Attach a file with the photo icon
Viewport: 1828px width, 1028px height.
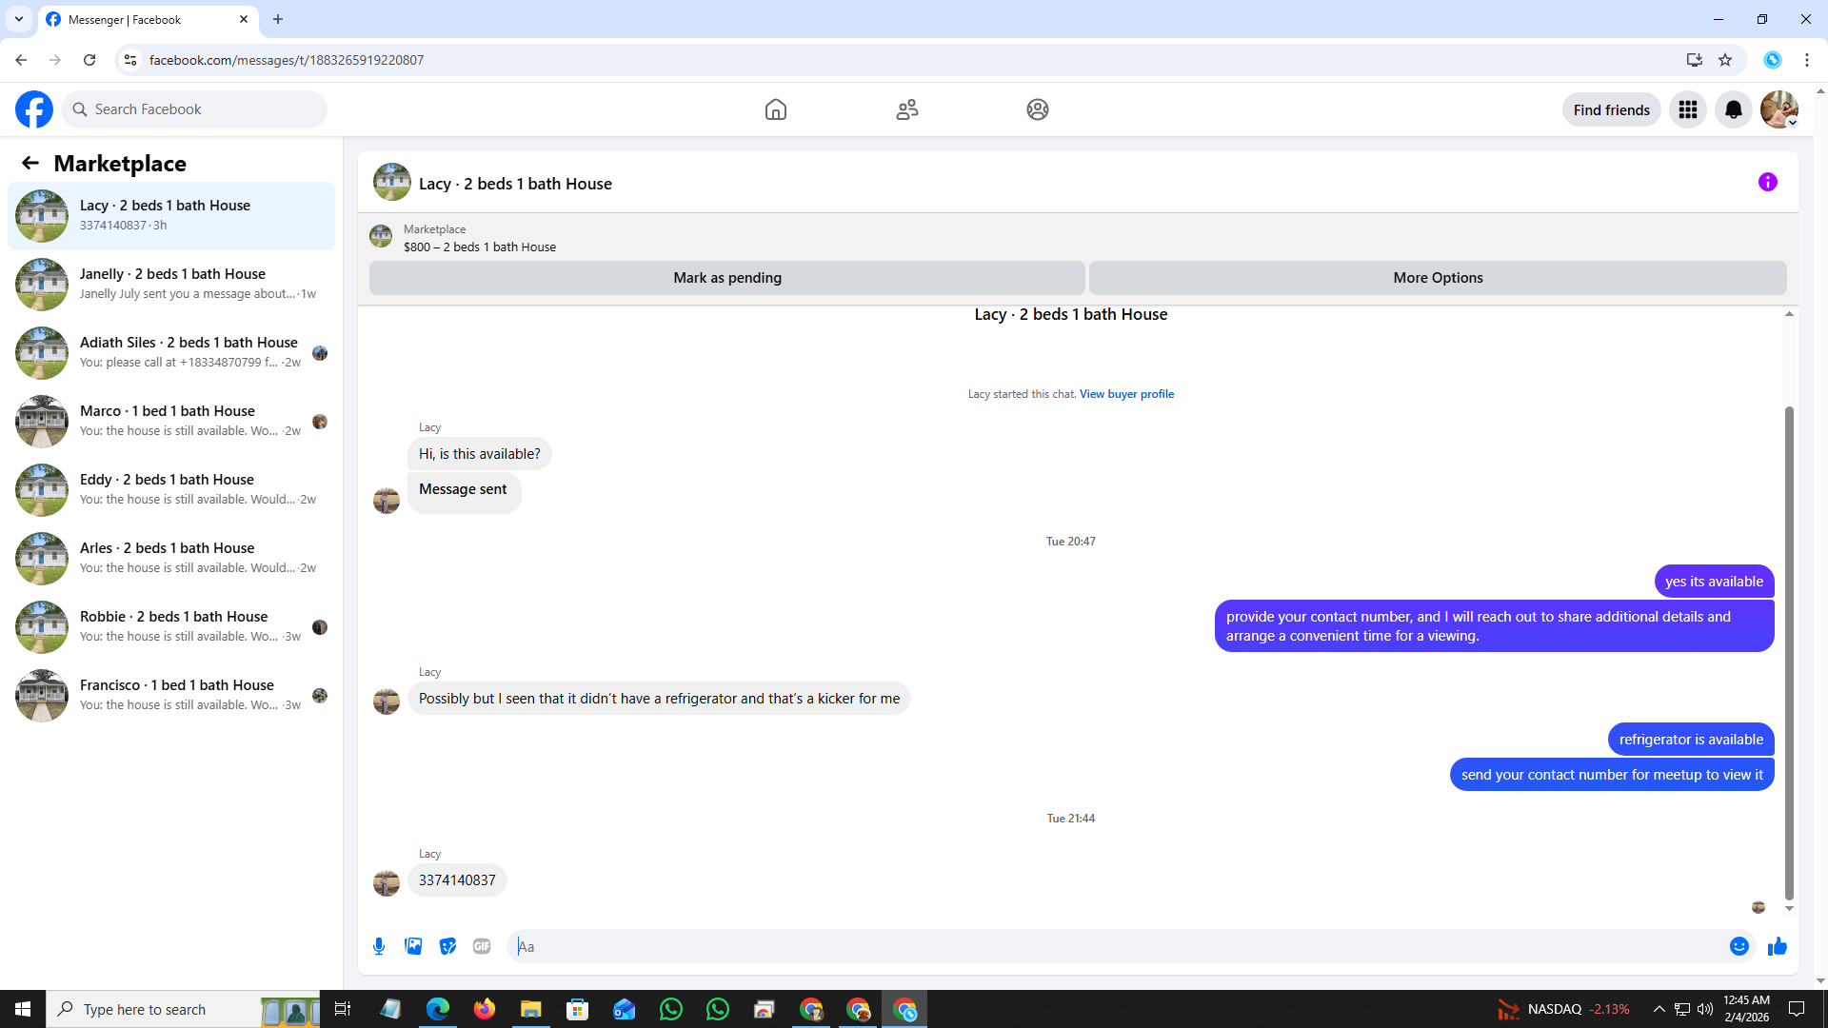(413, 946)
